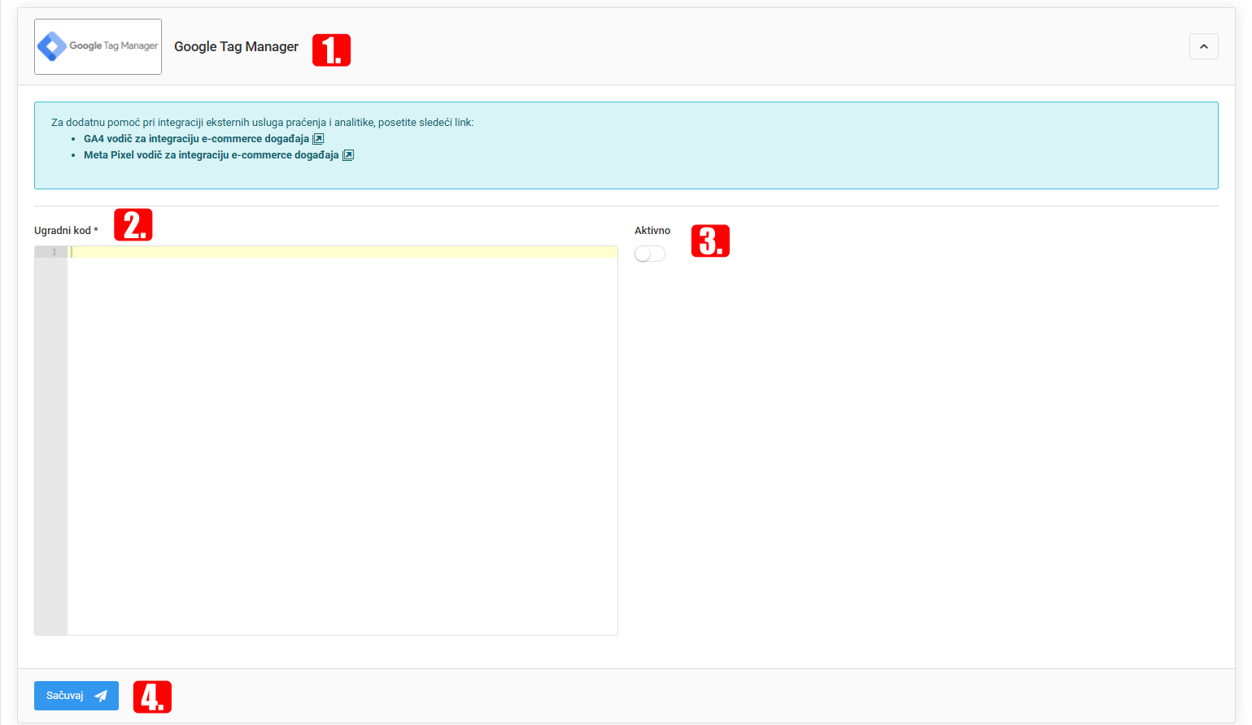Click the Ugradni kod label

tap(66, 231)
